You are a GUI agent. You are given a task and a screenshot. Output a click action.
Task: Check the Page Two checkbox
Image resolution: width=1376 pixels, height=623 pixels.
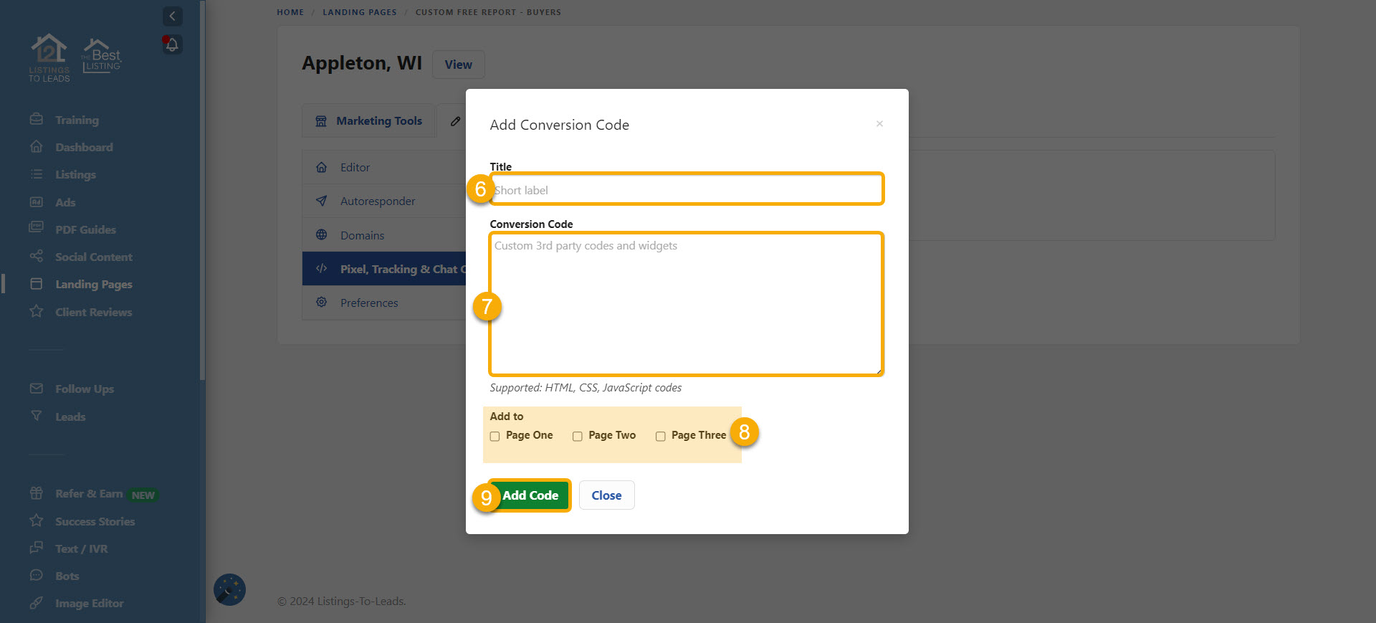pyautogui.click(x=578, y=436)
